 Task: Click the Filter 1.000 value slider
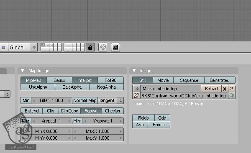point(51,100)
